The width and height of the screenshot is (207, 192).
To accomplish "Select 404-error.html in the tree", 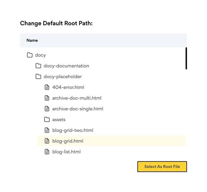I will pyautogui.click(x=68, y=87).
